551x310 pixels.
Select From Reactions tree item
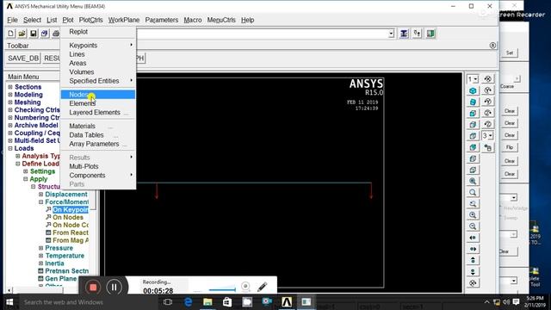point(71,232)
